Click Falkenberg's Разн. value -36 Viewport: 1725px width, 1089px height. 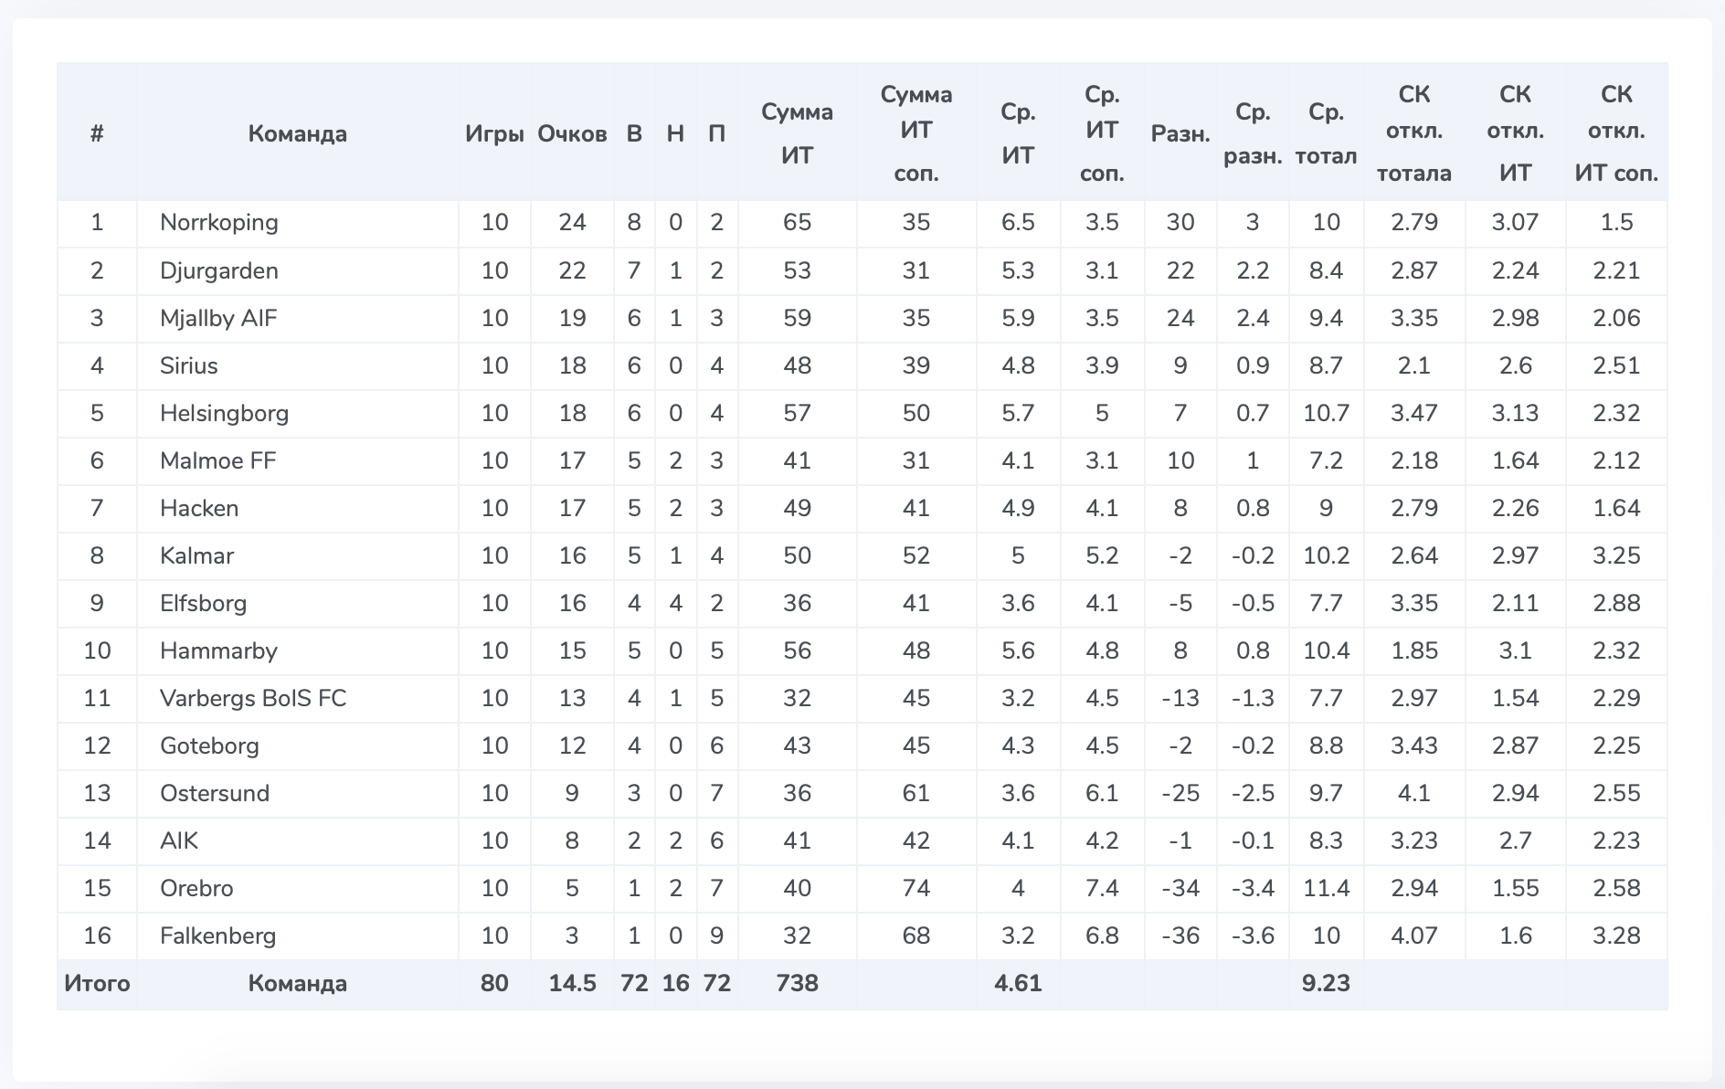point(1180,936)
